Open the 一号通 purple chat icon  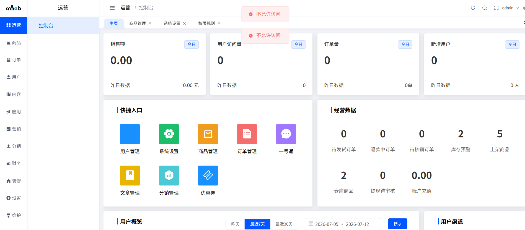(286, 134)
